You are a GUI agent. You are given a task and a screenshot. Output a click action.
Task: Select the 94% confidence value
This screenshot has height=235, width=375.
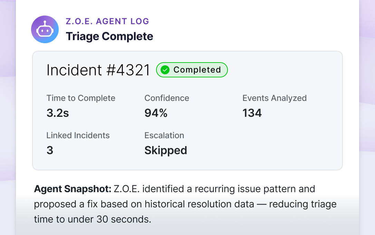click(156, 113)
